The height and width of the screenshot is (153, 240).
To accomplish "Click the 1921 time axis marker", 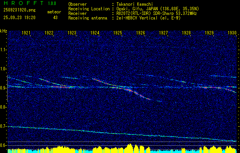I will [x=26, y=33].
